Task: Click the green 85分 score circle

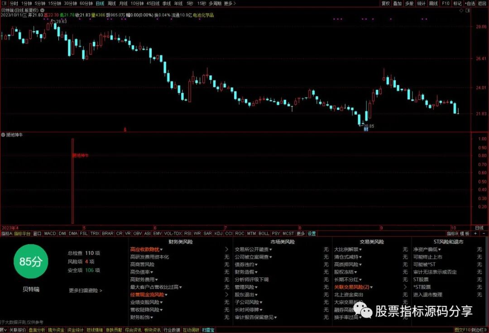Action: 31,262
